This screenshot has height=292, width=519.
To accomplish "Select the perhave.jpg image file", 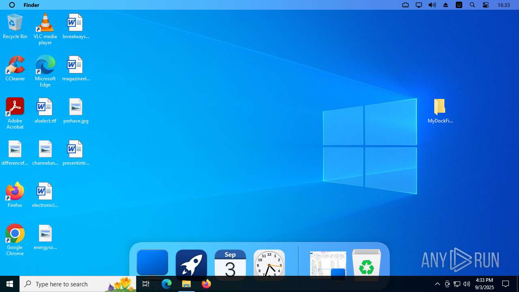I will click(75, 111).
